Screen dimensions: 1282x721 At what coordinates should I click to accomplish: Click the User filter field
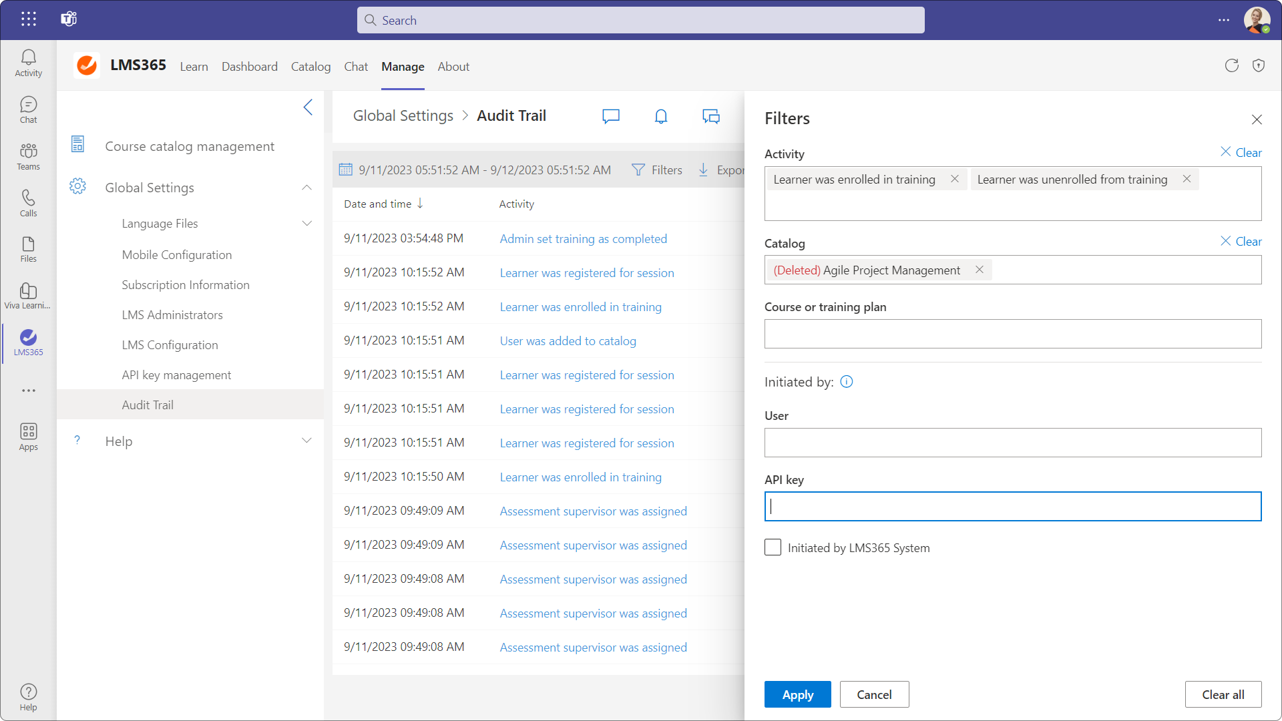click(1012, 442)
